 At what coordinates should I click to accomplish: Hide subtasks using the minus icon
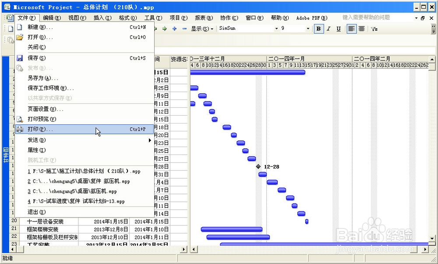184,29
